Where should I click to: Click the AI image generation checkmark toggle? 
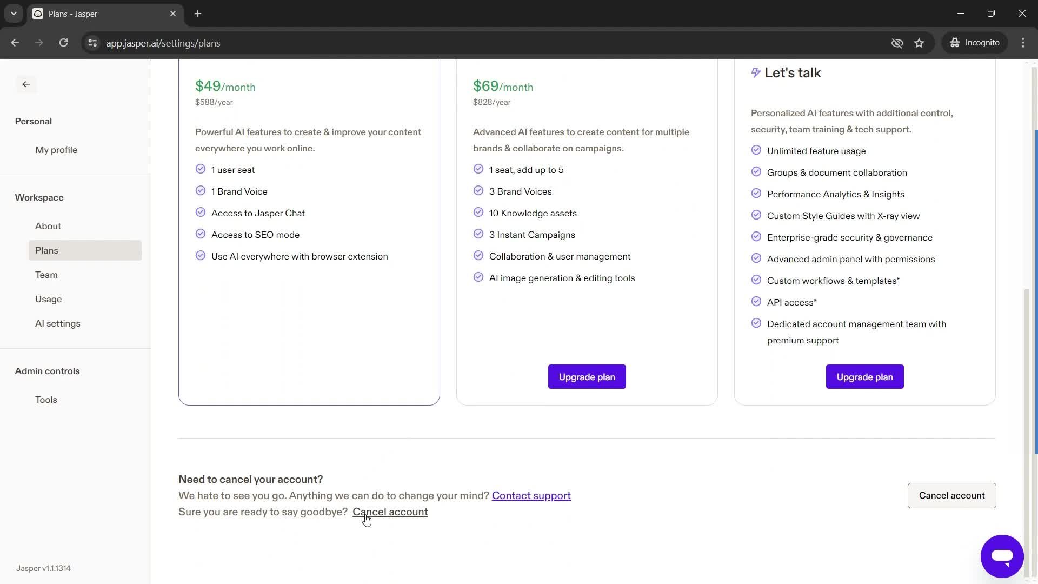coord(479,277)
